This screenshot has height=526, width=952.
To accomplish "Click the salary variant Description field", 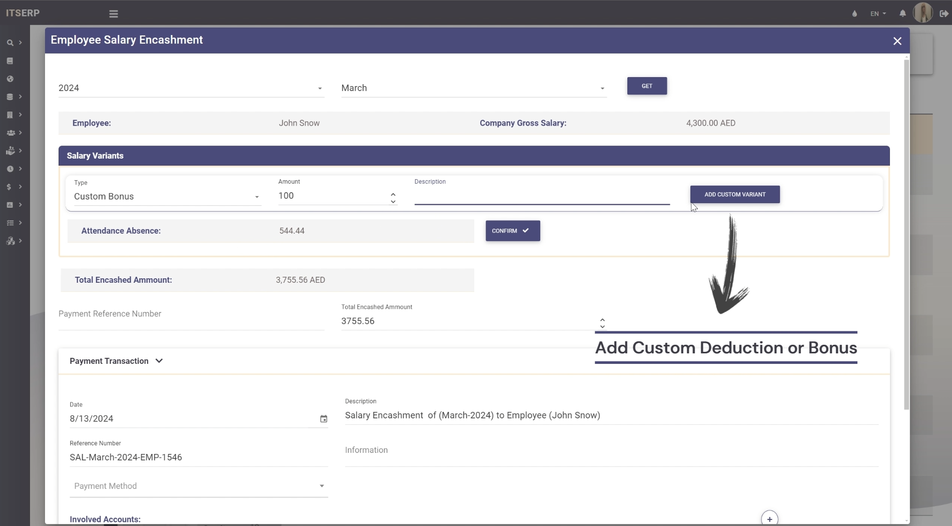I will point(541,196).
